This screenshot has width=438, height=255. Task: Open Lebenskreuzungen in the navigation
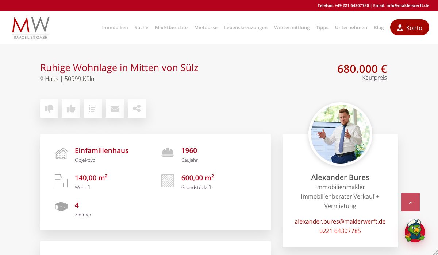click(246, 27)
